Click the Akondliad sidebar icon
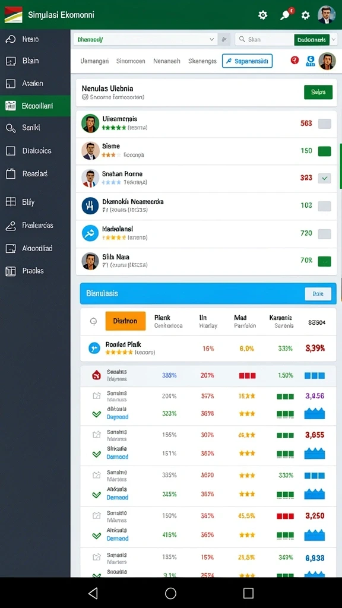Image resolution: width=342 pixels, height=608 pixels. coord(11,249)
